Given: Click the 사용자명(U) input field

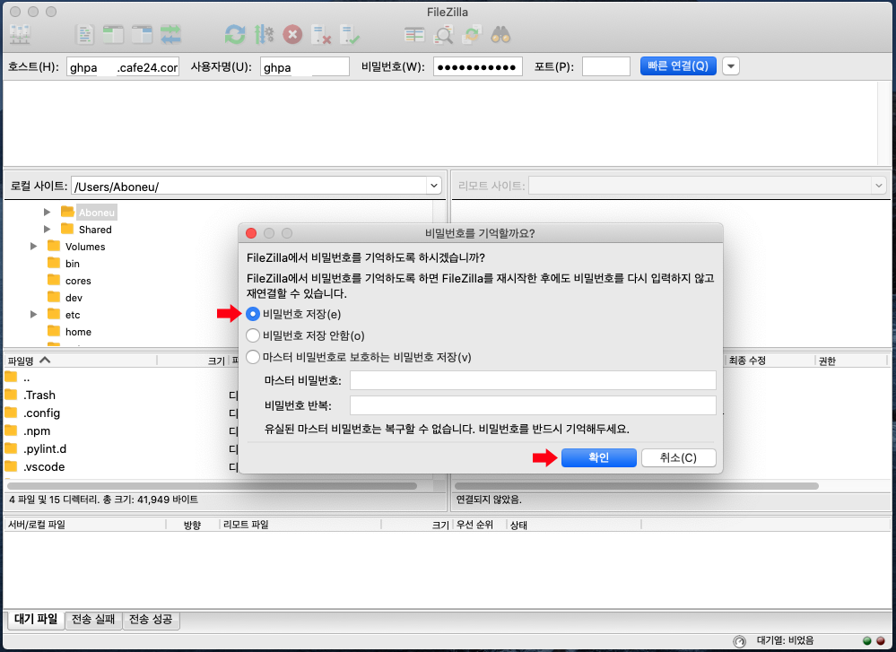Looking at the screenshot, I should coord(305,67).
